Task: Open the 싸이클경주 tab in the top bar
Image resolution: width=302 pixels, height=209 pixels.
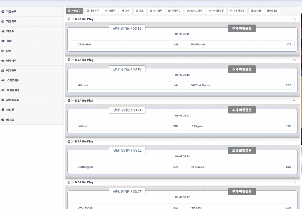Action: 216,11
